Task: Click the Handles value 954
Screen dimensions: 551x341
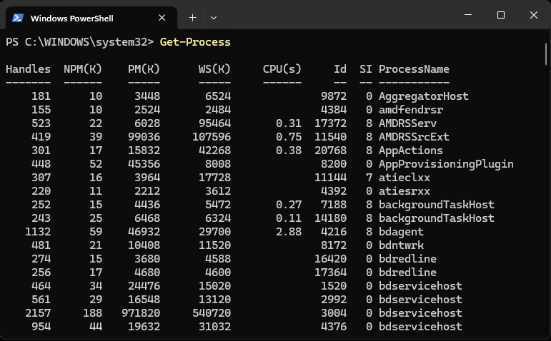Action: [x=41, y=327]
